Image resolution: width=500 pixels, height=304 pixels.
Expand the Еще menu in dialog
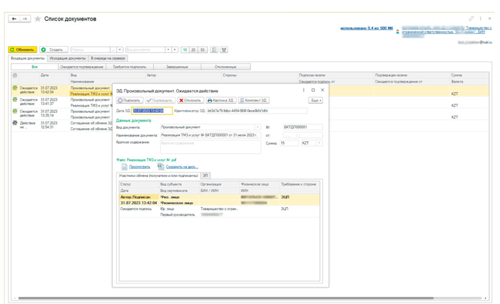tap(316, 101)
